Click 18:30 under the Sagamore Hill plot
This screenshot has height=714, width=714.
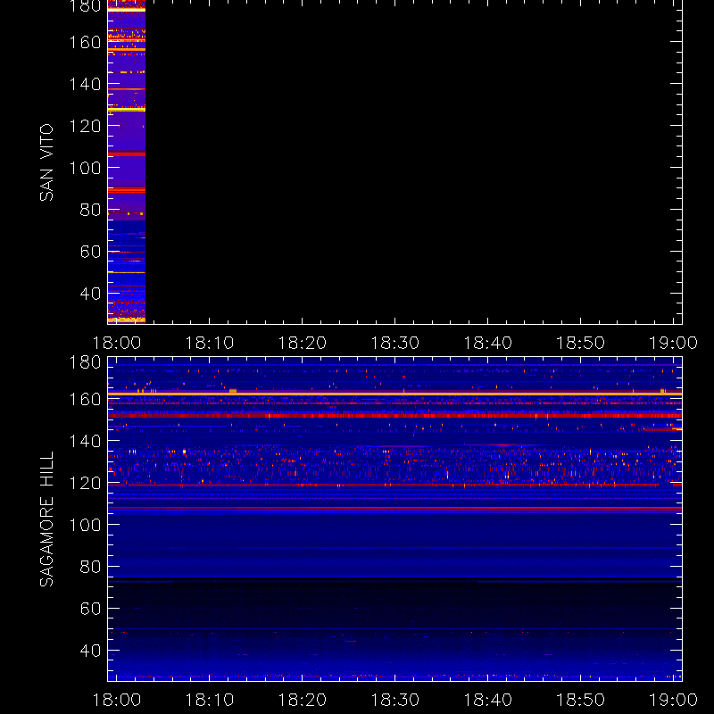tap(394, 700)
